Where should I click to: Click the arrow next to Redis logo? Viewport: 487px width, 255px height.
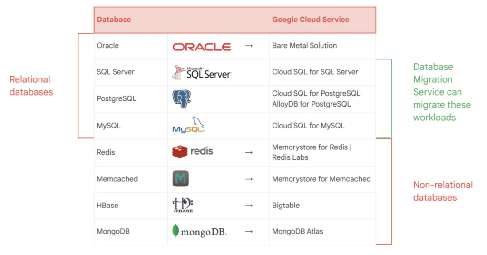[249, 153]
